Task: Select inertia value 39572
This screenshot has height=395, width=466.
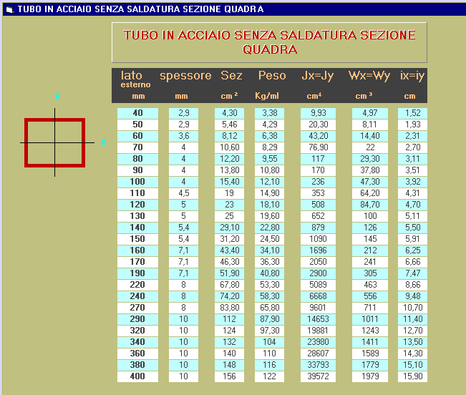Action: pyautogui.click(x=318, y=376)
